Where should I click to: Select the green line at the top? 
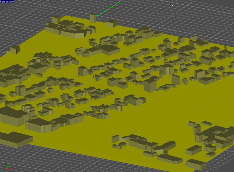click(109, 9)
